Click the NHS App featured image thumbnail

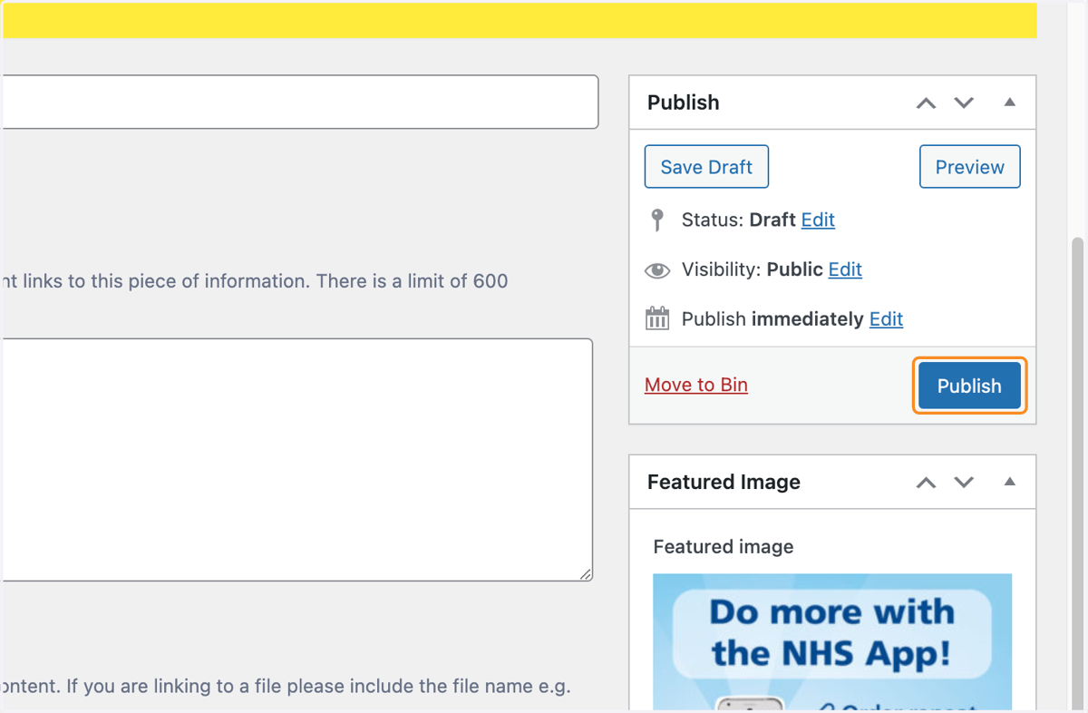(x=832, y=642)
